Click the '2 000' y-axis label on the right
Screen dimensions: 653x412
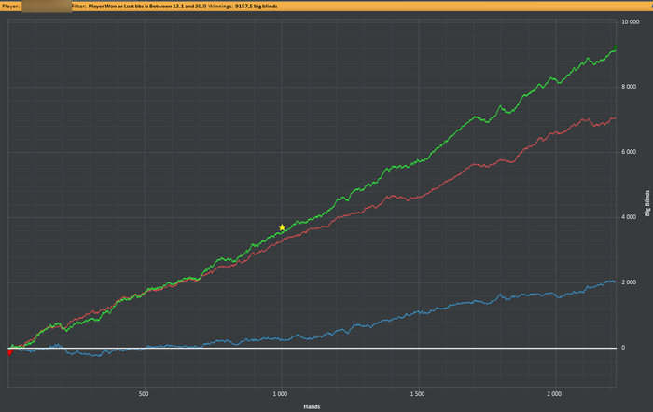[x=629, y=282]
